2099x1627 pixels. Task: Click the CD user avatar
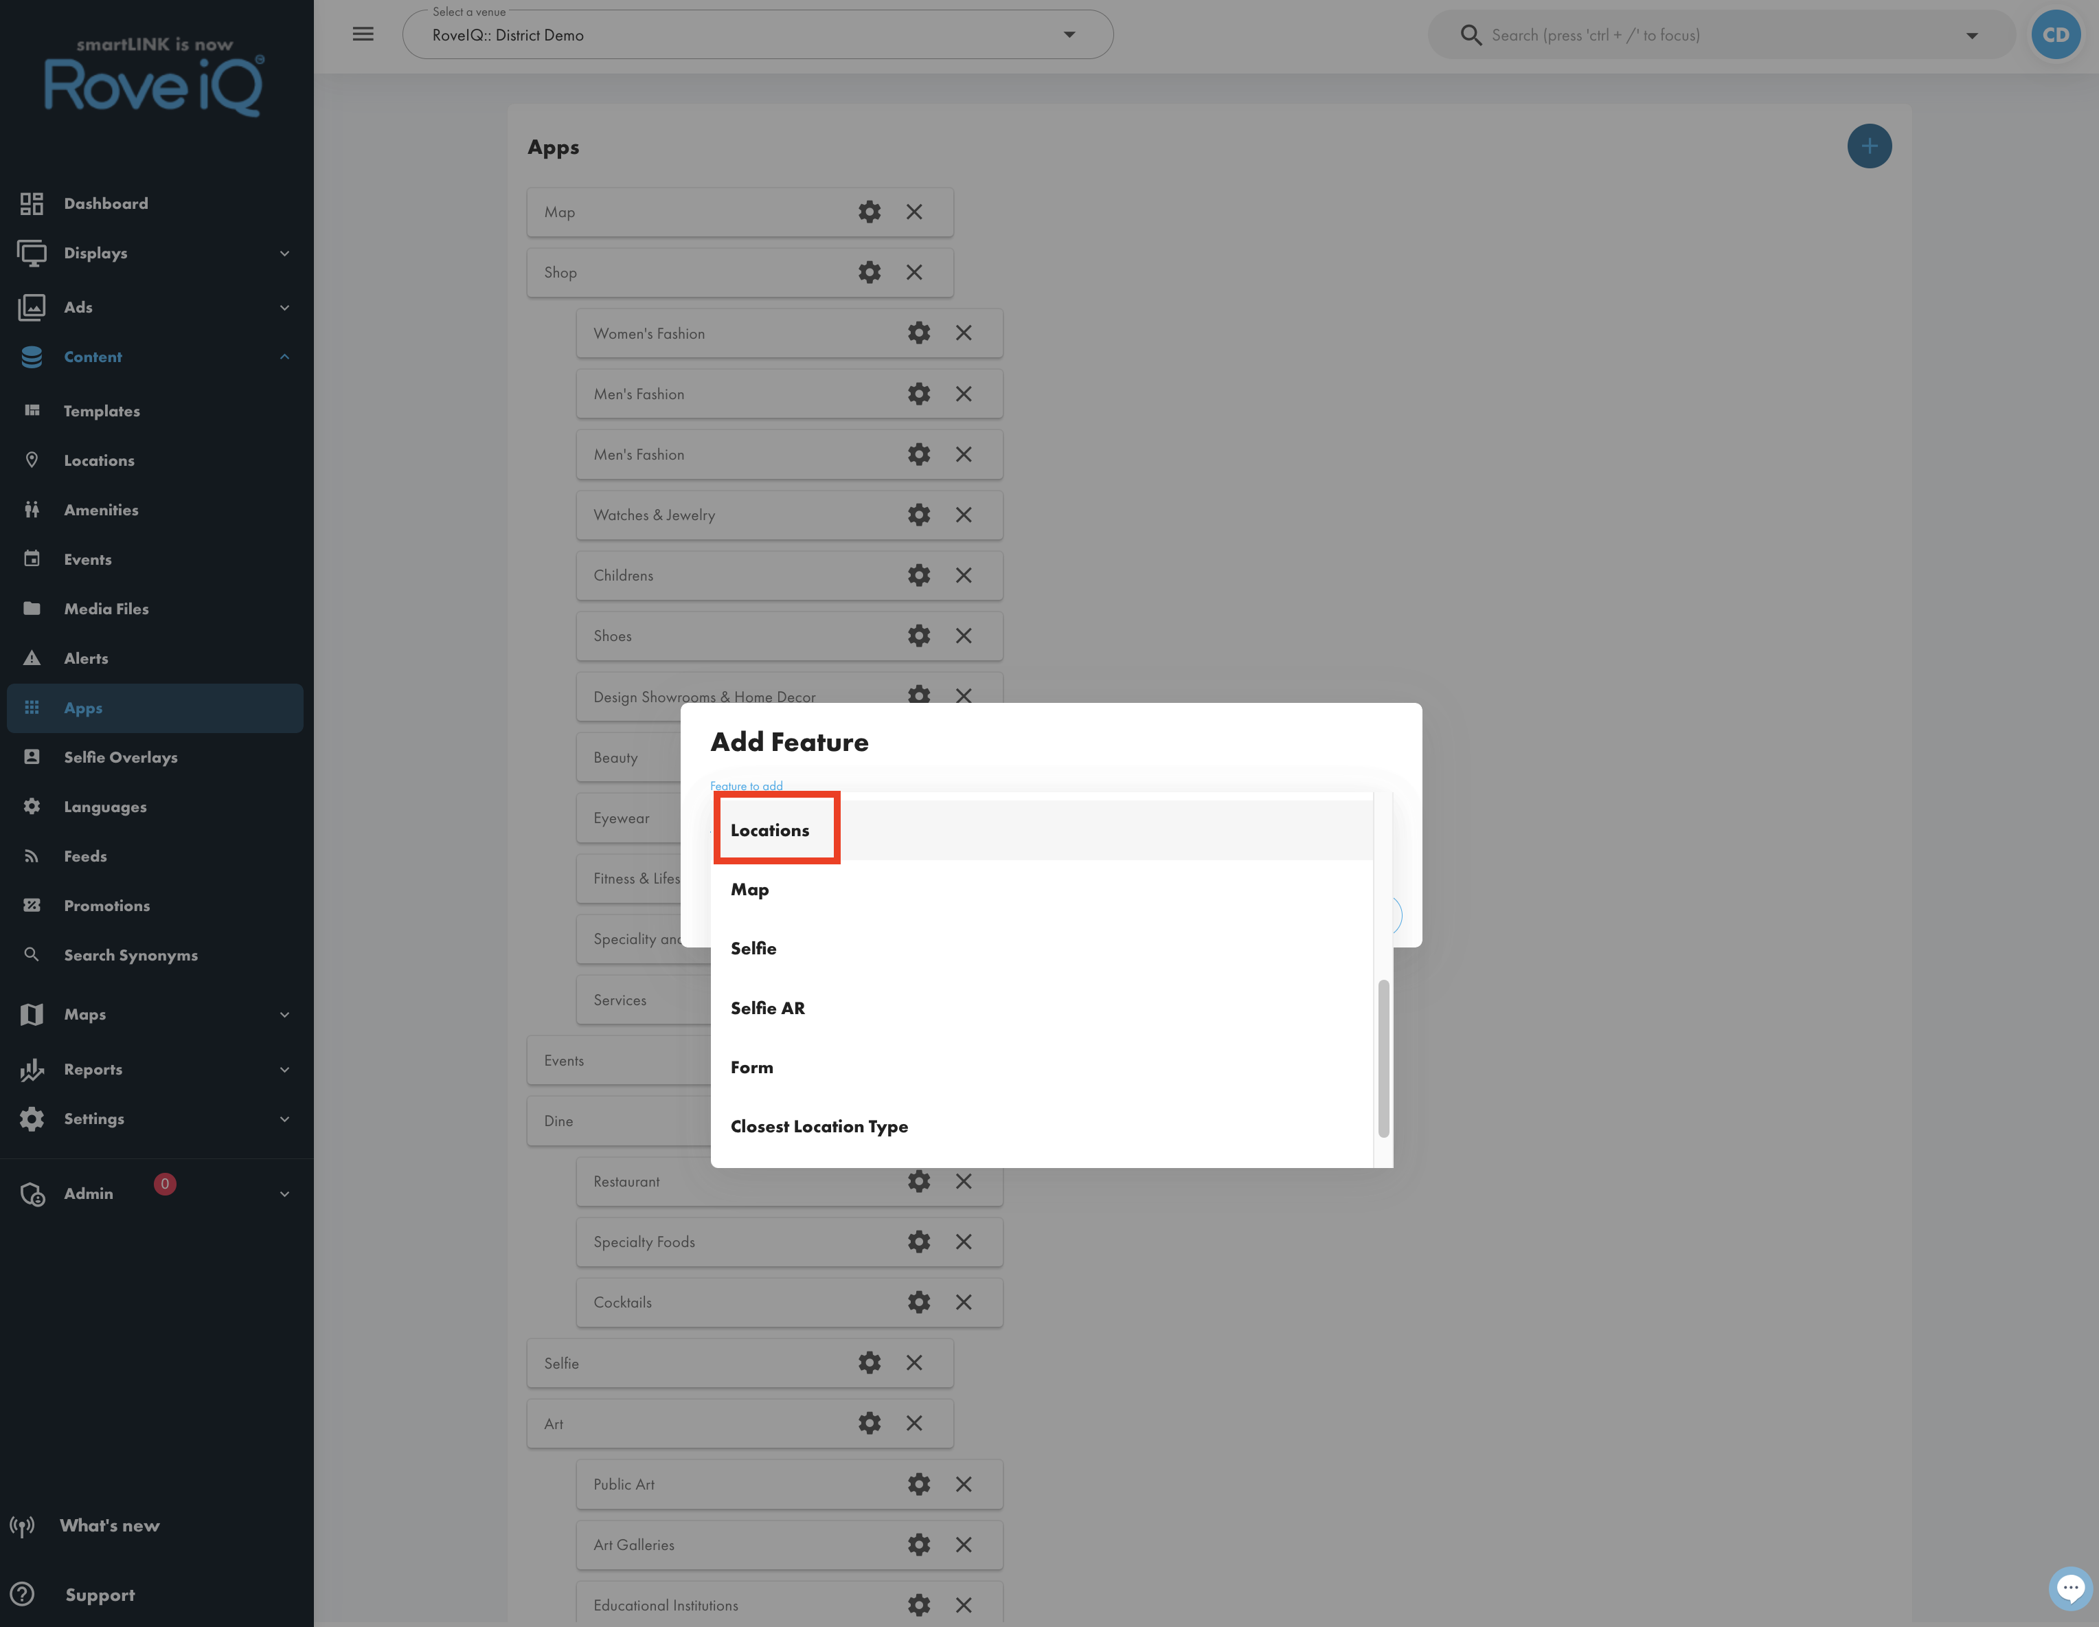2055,34
